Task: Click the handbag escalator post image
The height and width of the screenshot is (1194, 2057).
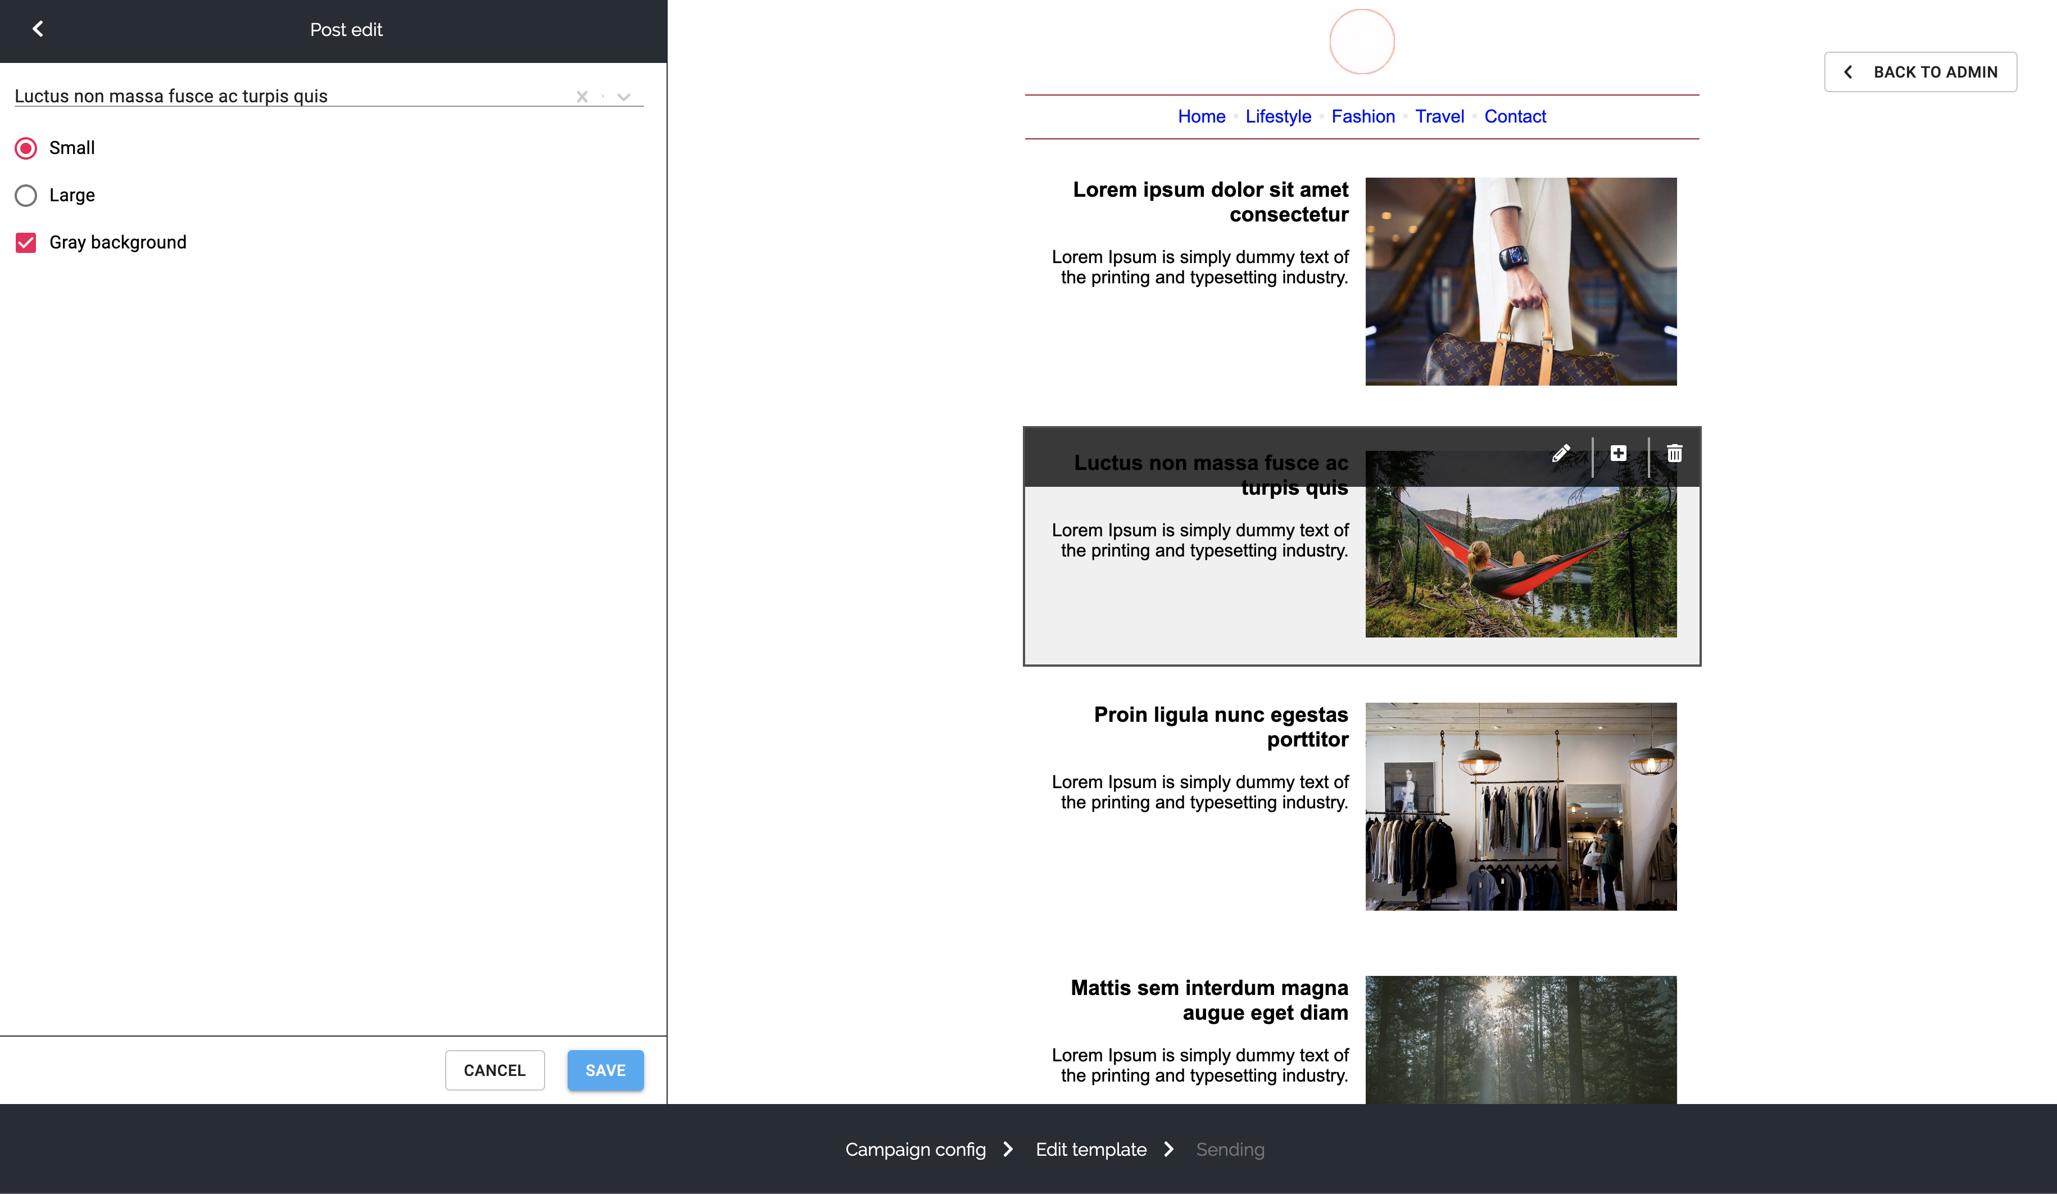Action: (x=1521, y=281)
